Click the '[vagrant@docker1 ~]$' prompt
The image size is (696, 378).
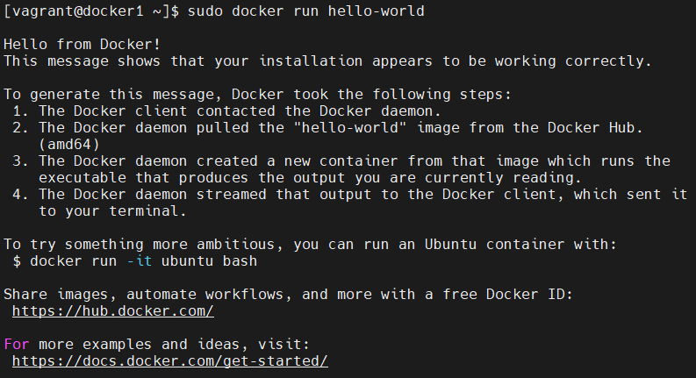[91, 11]
